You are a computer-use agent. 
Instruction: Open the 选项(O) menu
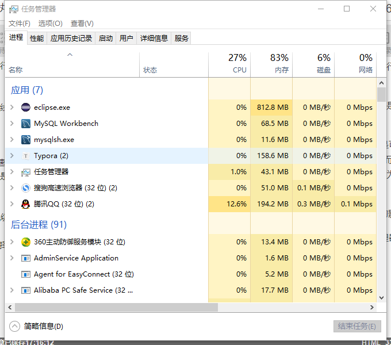click(51, 24)
